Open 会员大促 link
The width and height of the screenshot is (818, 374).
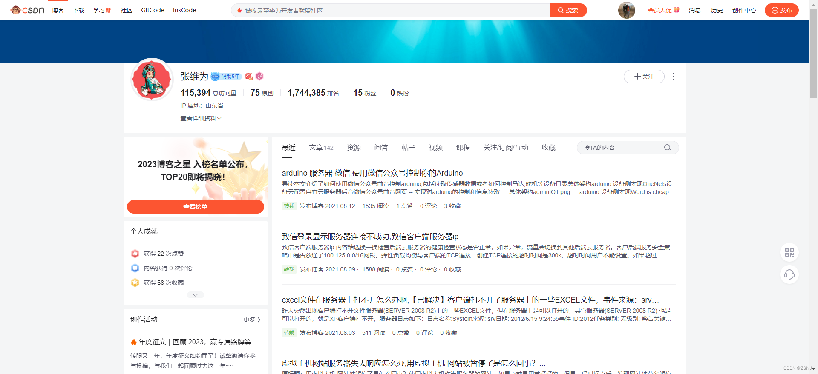[x=663, y=10]
